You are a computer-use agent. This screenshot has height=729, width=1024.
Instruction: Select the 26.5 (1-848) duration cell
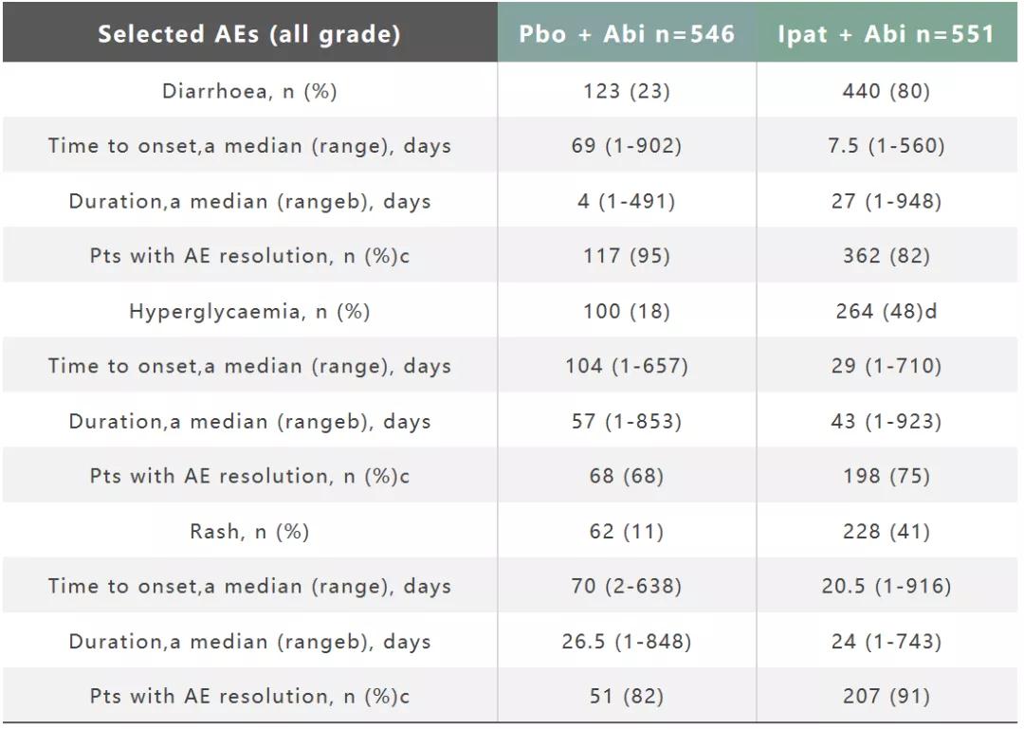point(626,641)
